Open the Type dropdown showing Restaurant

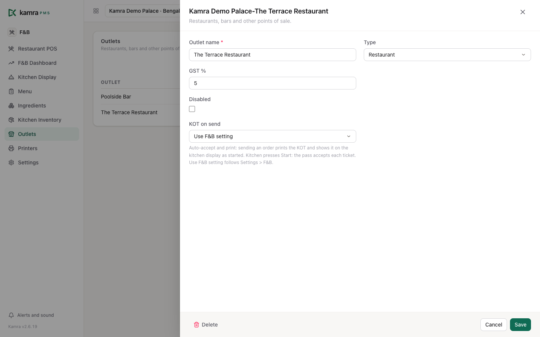447,55
